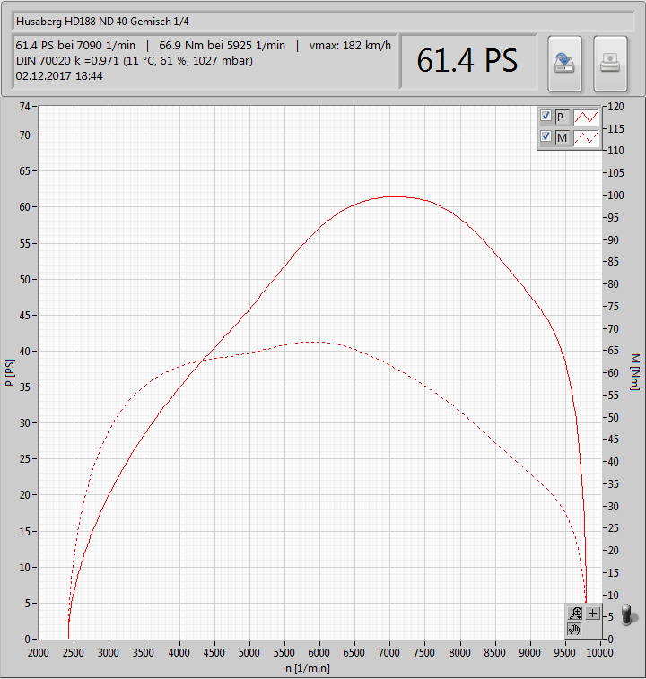Uncheck the M torque curve checkbox
Image resolution: width=646 pixels, height=679 pixels.
pos(546,137)
